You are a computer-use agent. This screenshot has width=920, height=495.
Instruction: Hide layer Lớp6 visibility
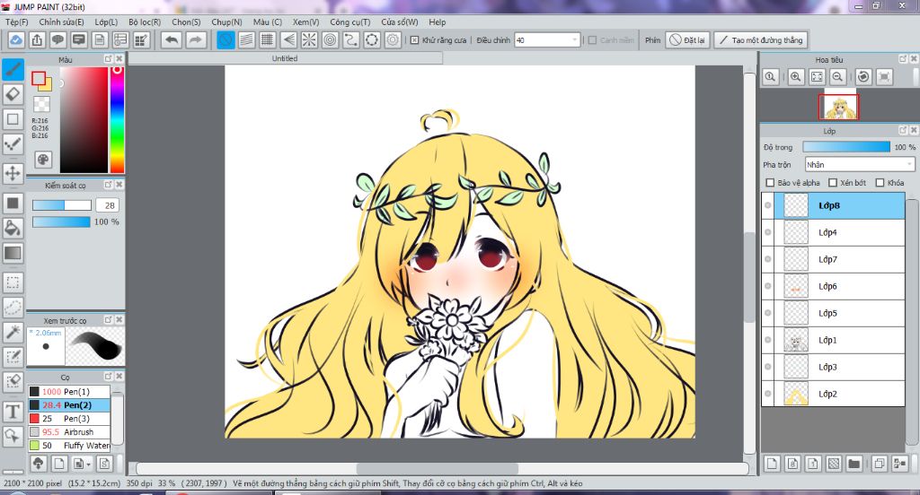click(x=767, y=286)
